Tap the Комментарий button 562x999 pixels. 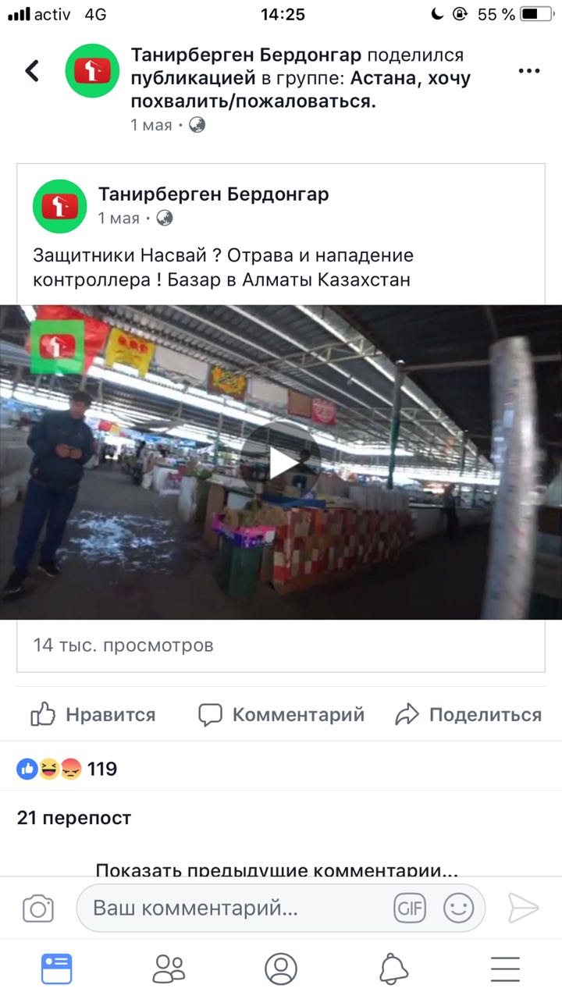(282, 715)
